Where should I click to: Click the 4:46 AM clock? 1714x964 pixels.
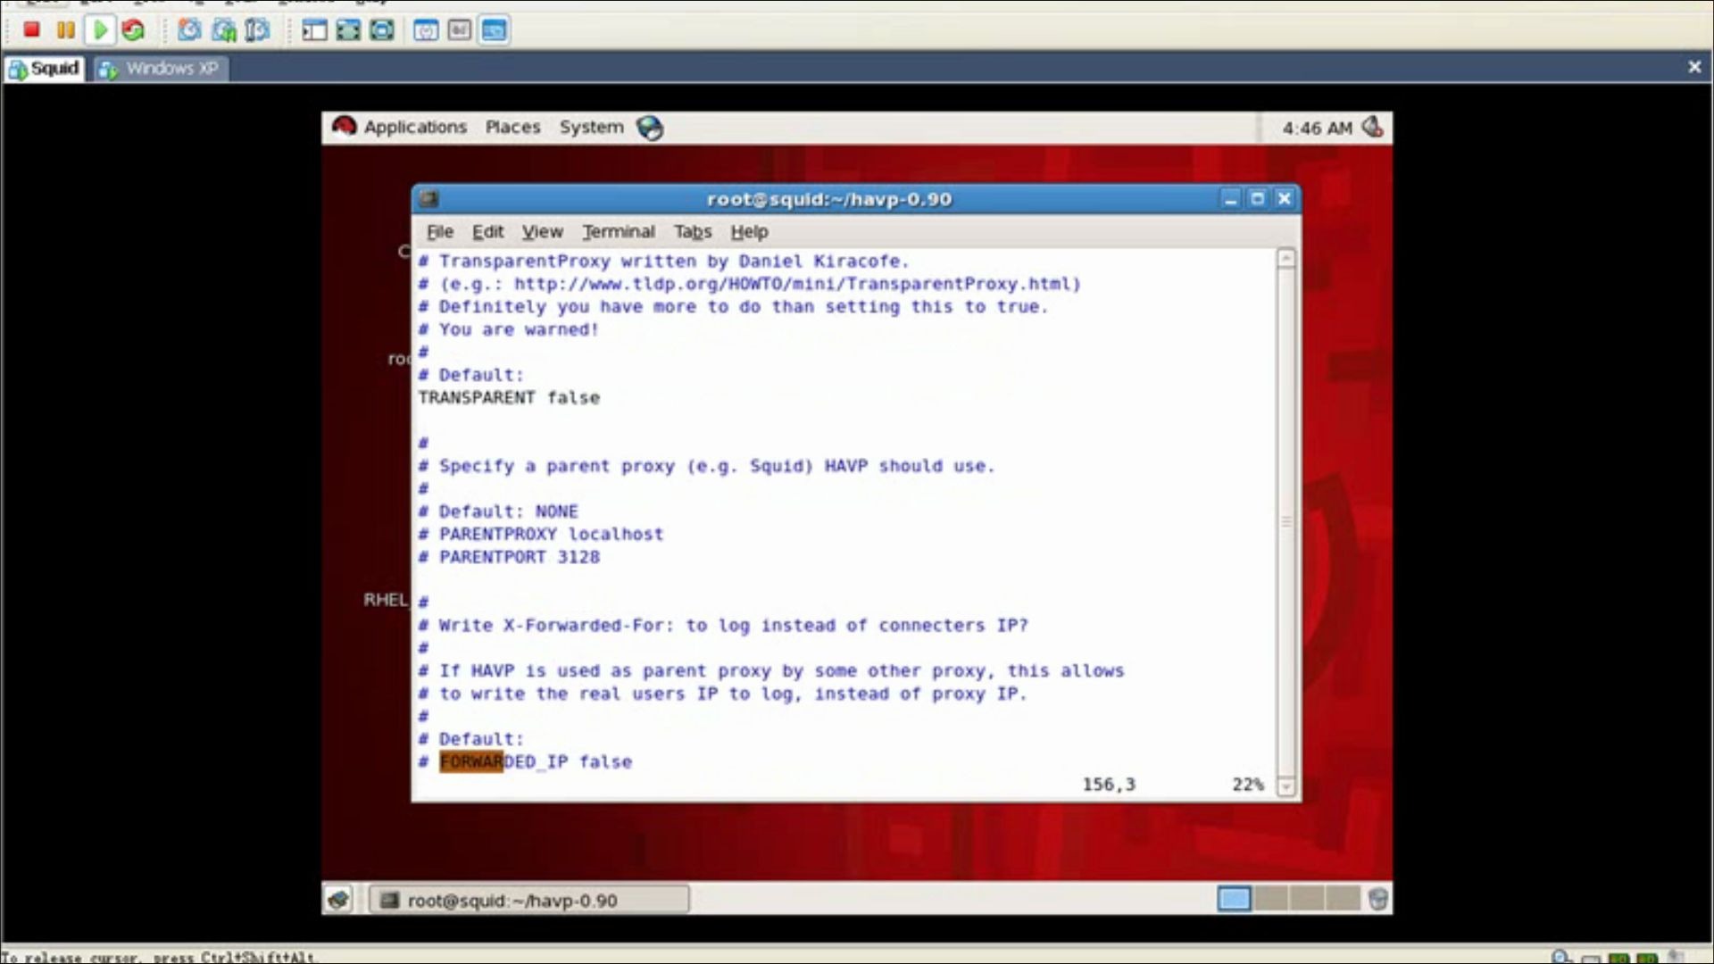[x=1317, y=128]
